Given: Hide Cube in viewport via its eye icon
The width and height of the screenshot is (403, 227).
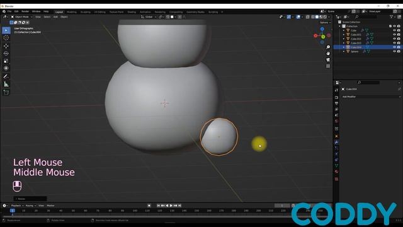Looking at the screenshot, I should pos(394,30).
